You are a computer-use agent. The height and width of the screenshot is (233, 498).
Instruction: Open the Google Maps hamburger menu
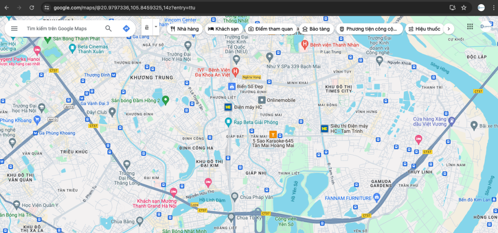point(15,29)
